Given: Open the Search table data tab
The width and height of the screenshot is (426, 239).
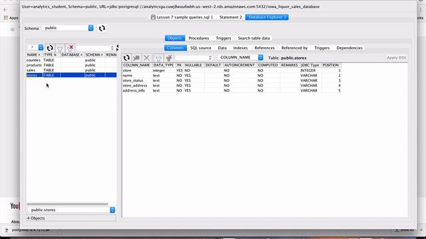Looking at the screenshot, I should point(254,39).
